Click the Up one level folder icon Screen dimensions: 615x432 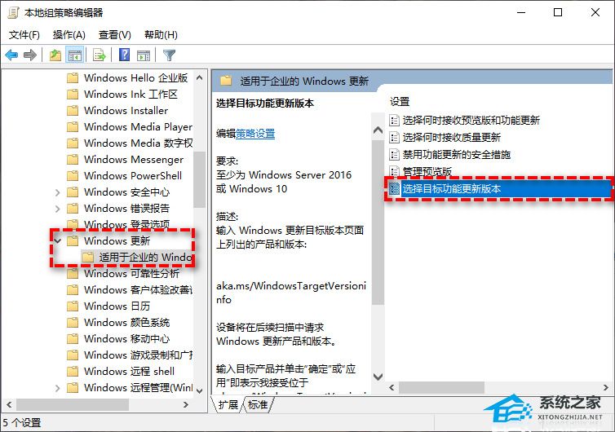pyautogui.click(x=55, y=55)
